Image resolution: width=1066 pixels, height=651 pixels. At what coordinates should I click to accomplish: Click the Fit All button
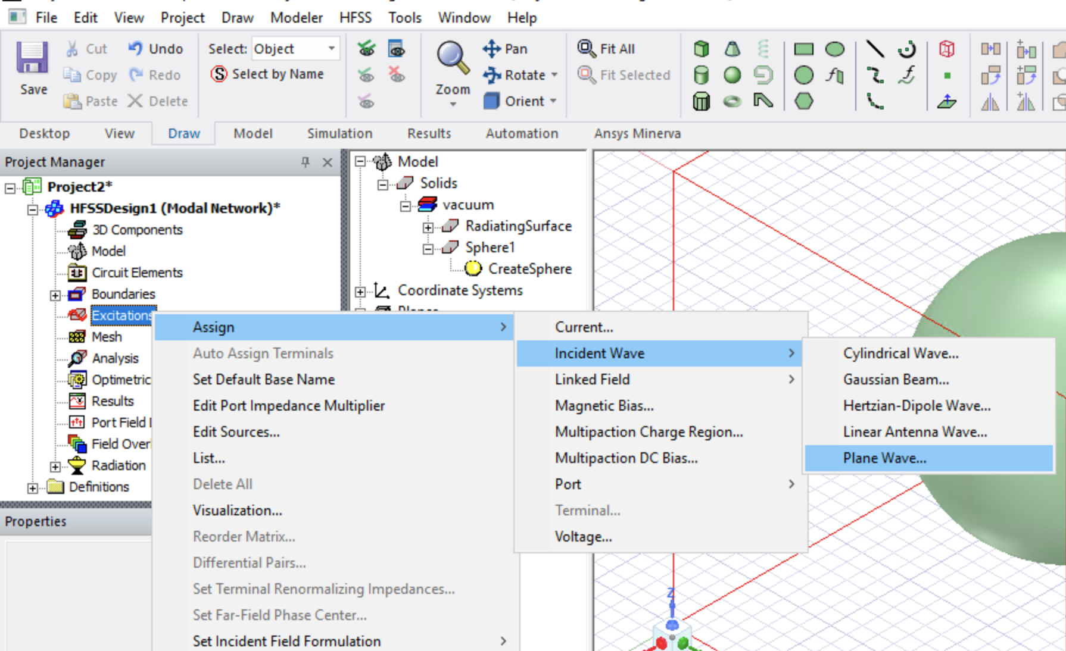(x=606, y=49)
